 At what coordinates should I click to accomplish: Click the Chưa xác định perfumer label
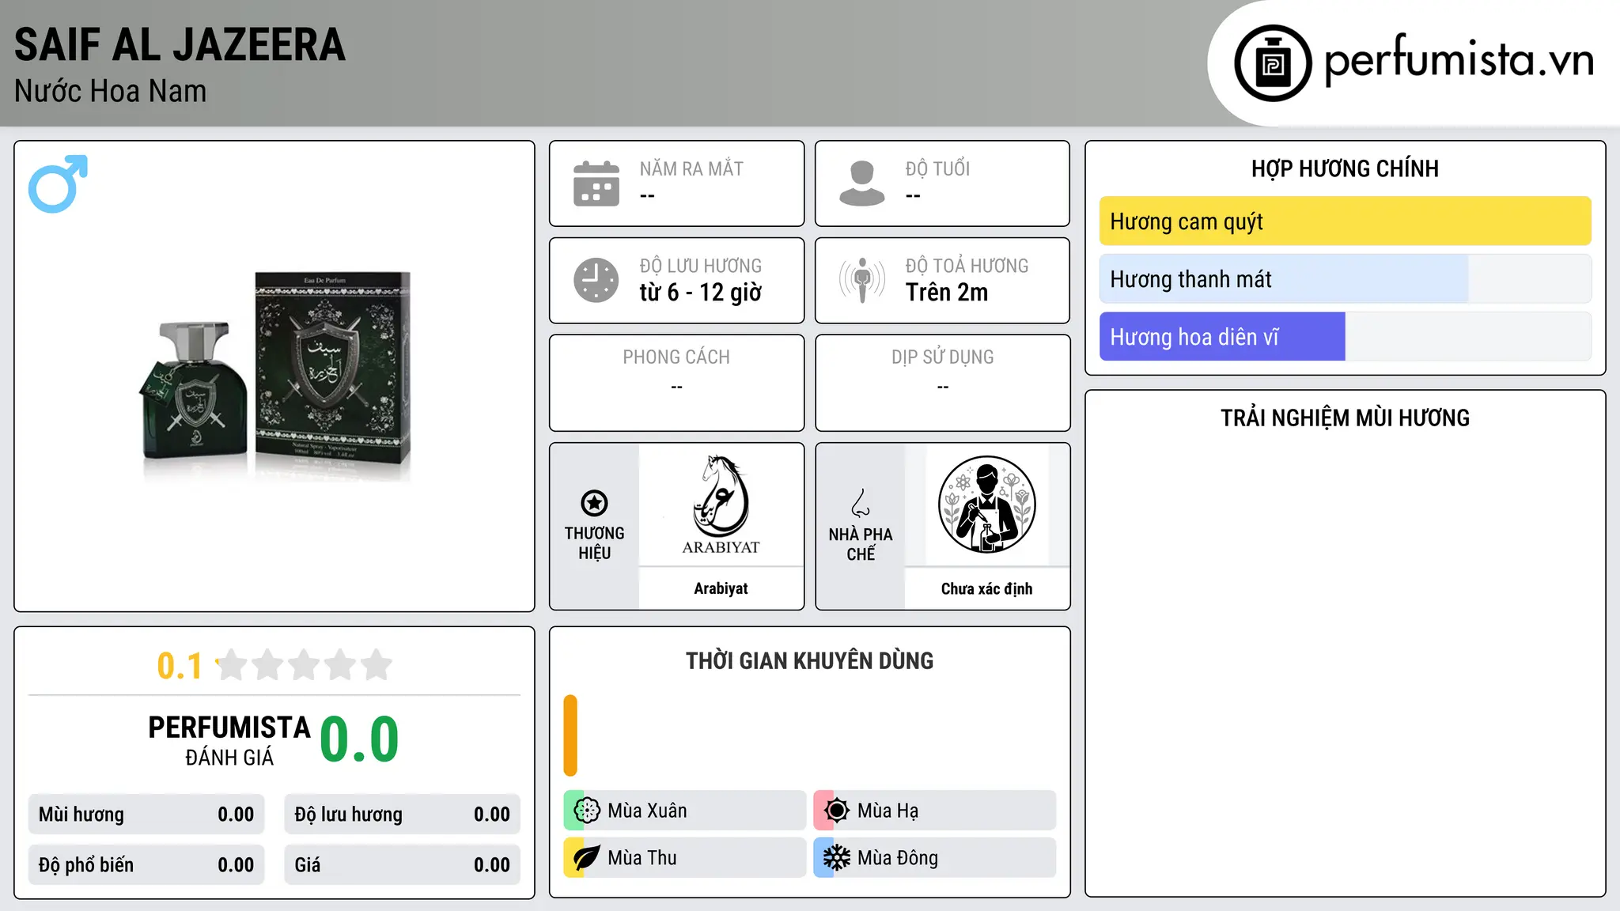point(986,588)
